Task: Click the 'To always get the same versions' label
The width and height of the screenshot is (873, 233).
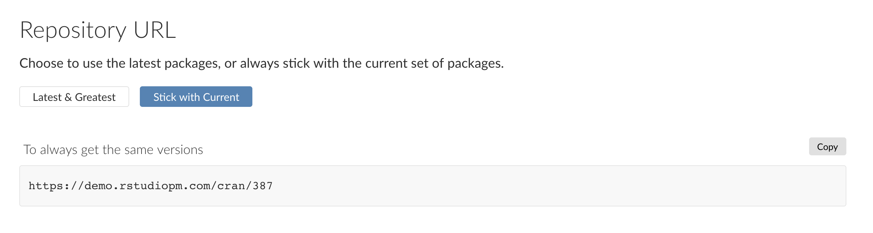Action: click(113, 150)
